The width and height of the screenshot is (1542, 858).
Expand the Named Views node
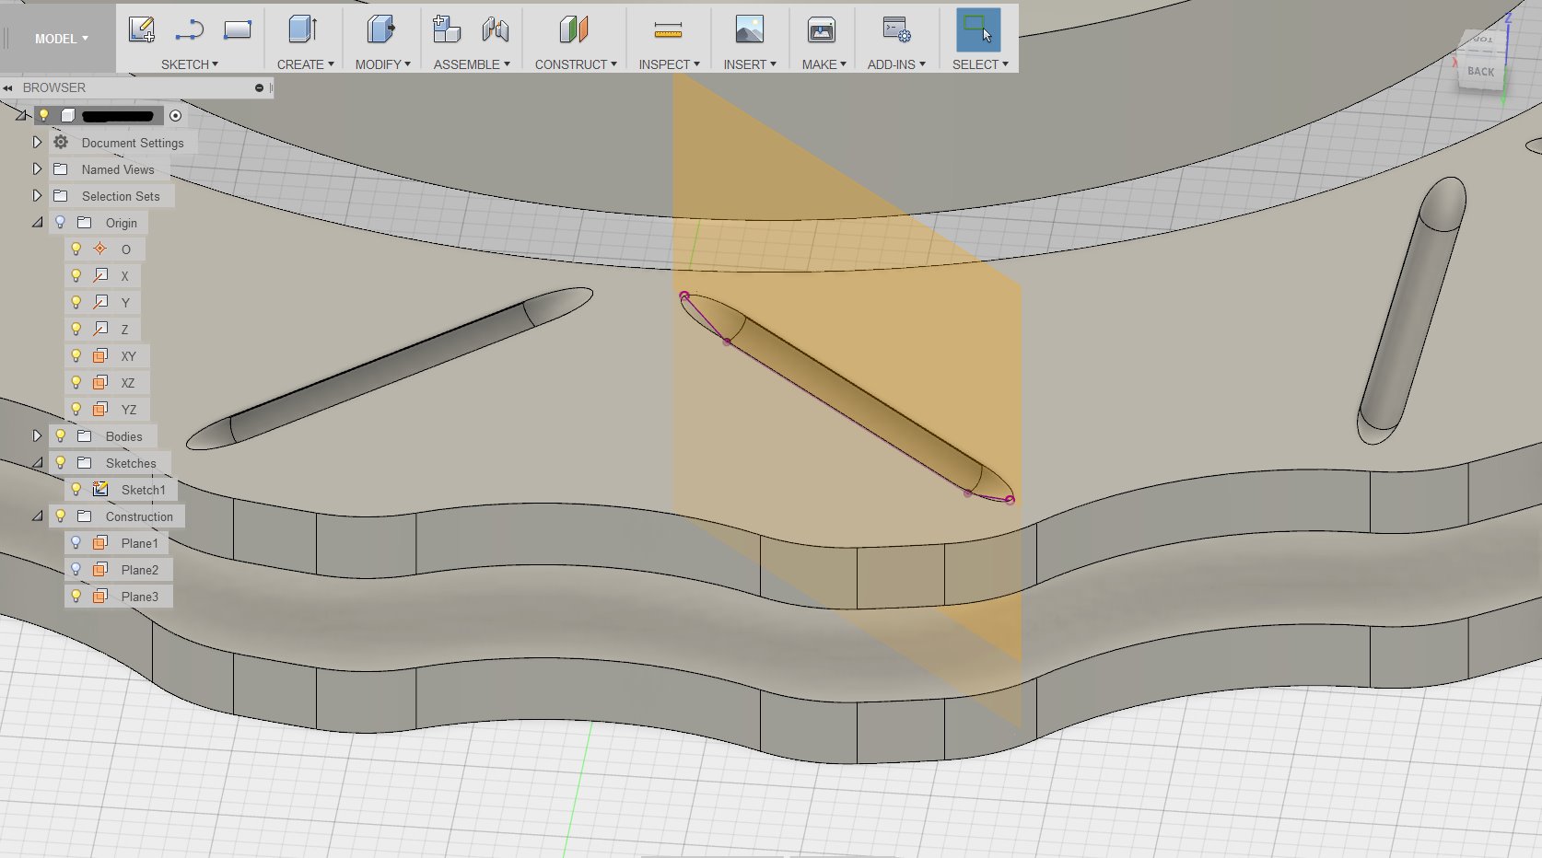click(x=37, y=169)
